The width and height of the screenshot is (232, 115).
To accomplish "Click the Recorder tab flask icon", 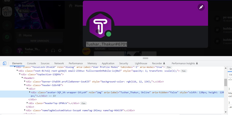I will [x=164, y=63].
